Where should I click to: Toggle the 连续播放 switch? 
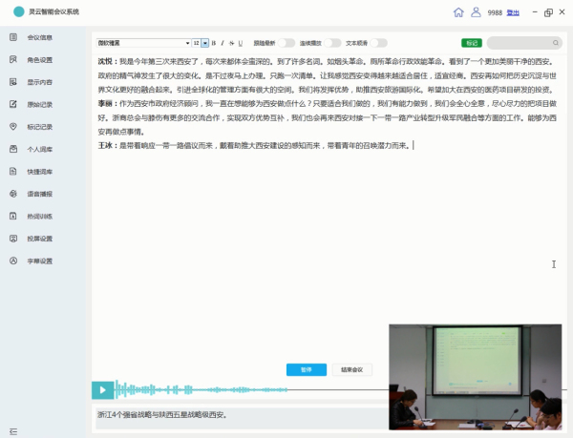332,43
